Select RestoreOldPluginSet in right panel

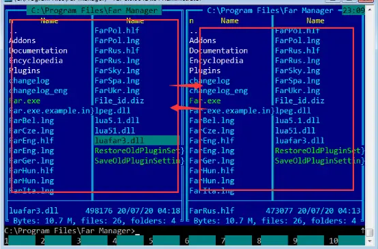pos(318,150)
